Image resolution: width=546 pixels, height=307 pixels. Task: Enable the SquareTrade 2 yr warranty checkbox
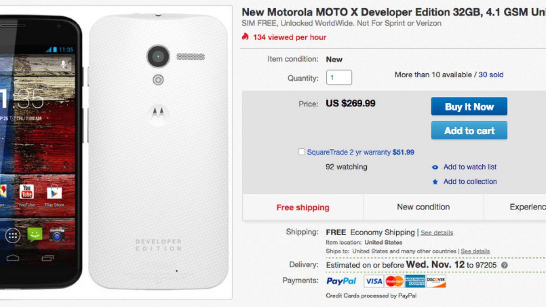tap(302, 152)
